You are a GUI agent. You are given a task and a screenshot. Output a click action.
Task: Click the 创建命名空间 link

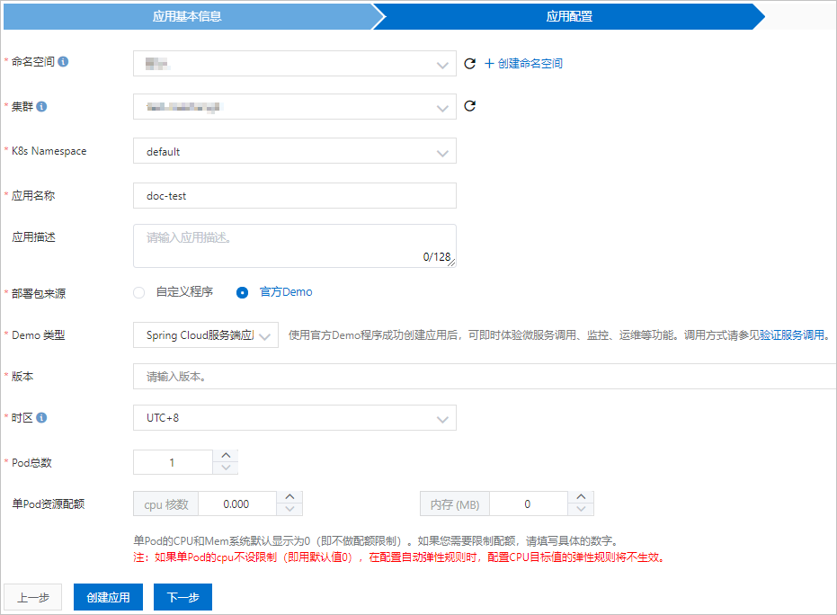pos(523,64)
